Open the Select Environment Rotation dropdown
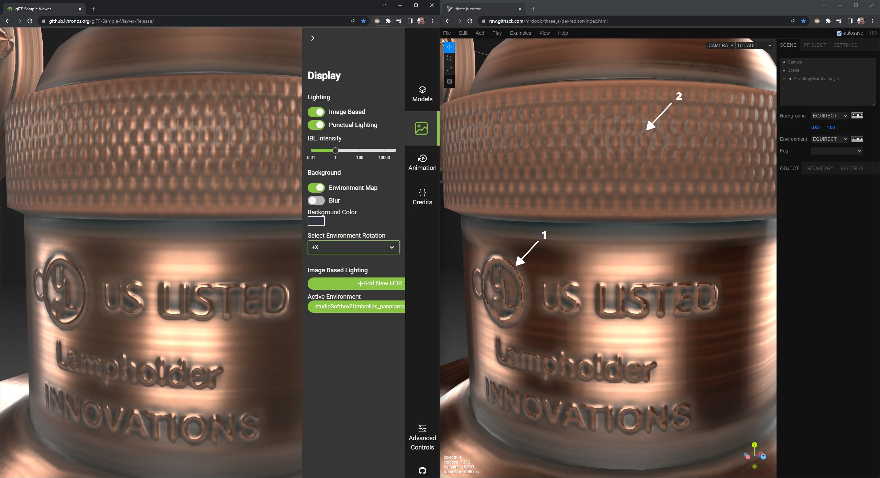This screenshot has width=880, height=478. pyautogui.click(x=353, y=247)
